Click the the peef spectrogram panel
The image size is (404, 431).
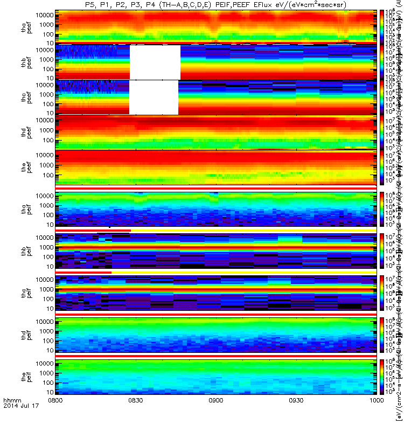(216, 168)
